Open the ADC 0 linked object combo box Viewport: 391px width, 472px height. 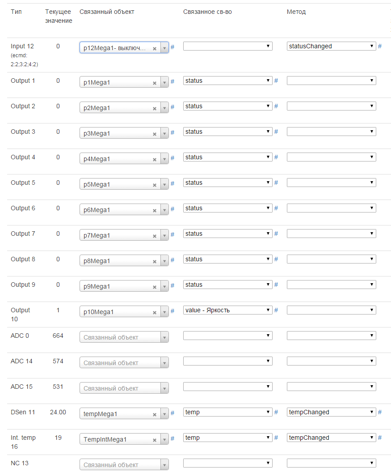pyautogui.click(x=124, y=337)
